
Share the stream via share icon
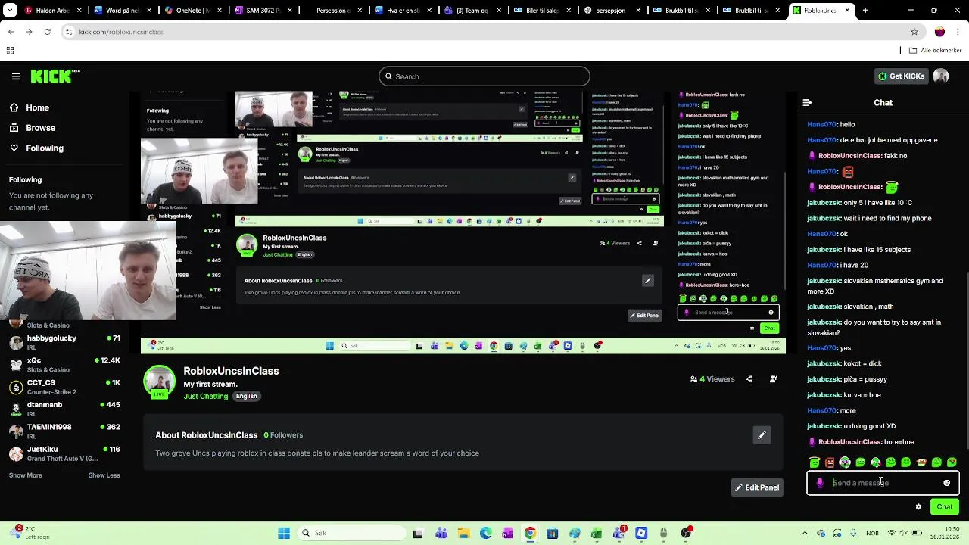[x=749, y=379]
